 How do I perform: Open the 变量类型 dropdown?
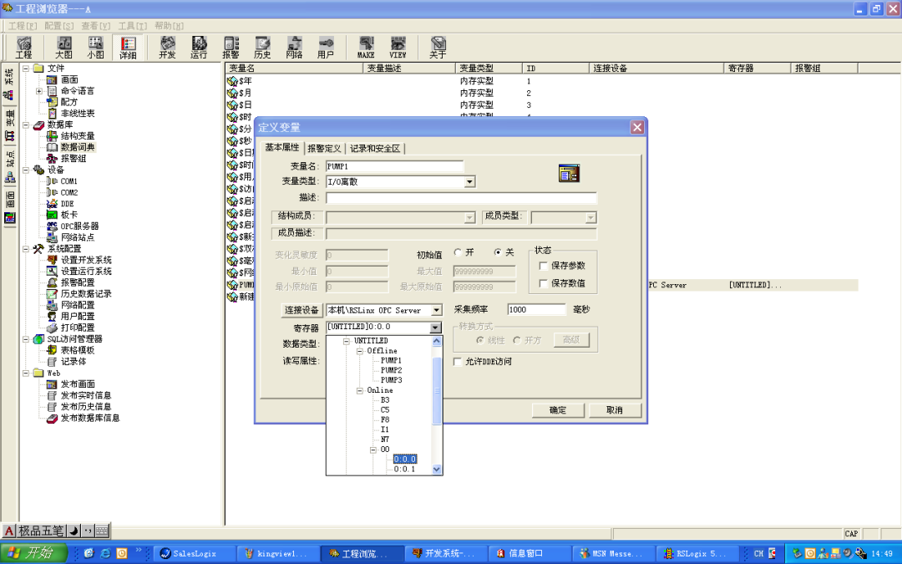tap(469, 181)
